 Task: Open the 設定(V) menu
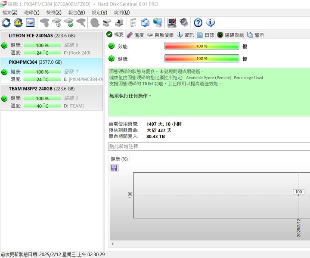pyautogui.click(x=99, y=12)
